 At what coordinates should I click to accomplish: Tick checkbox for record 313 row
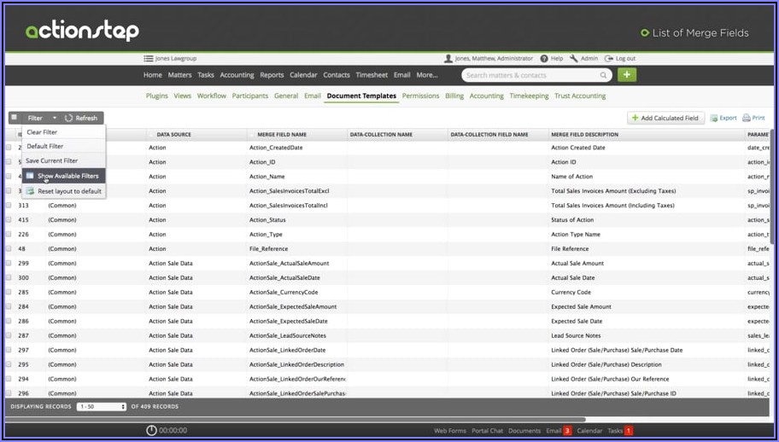pyautogui.click(x=9, y=206)
